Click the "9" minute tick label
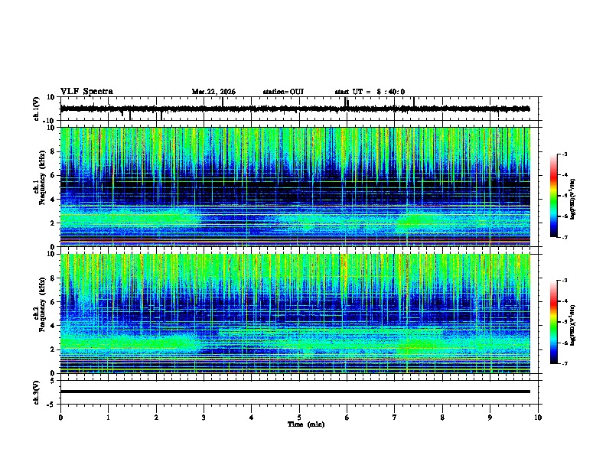Image resolution: width=606 pixels, height=468 pixels. (x=490, y=418)
